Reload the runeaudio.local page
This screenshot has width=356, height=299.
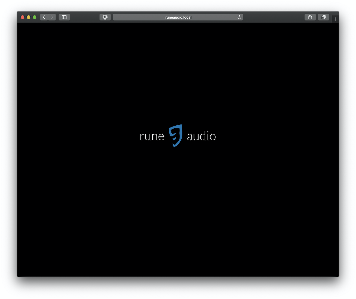pos(239,17)
